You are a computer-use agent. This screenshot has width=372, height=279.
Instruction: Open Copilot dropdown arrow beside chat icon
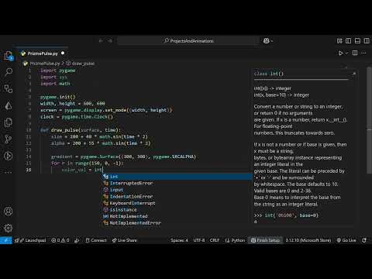point(272,41)
